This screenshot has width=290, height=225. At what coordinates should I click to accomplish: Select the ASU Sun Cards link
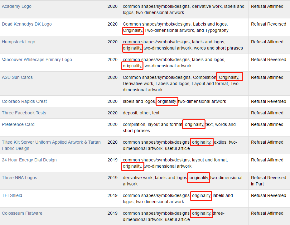(x=17, y=77)
